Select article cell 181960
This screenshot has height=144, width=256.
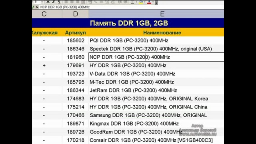coord(76,57)
